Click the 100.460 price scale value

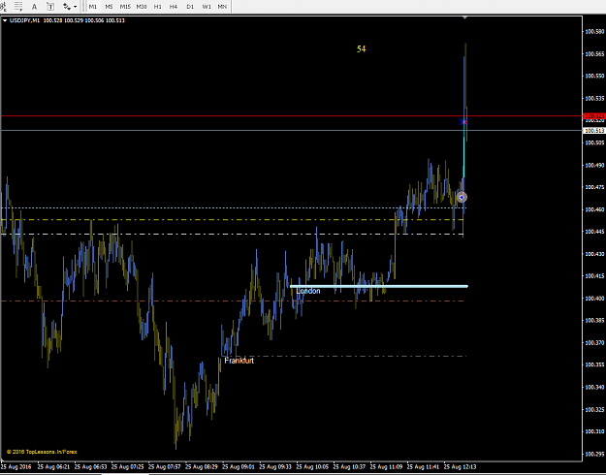coord(595,209)
